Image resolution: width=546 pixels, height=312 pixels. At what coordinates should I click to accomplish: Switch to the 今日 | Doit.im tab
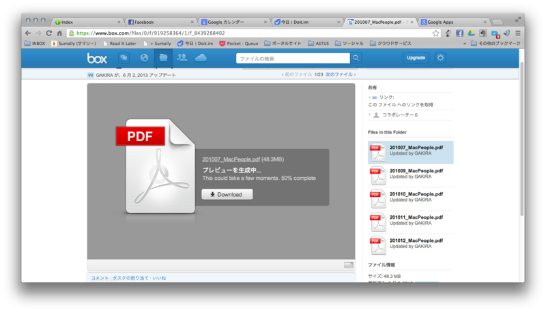point(306,22)
